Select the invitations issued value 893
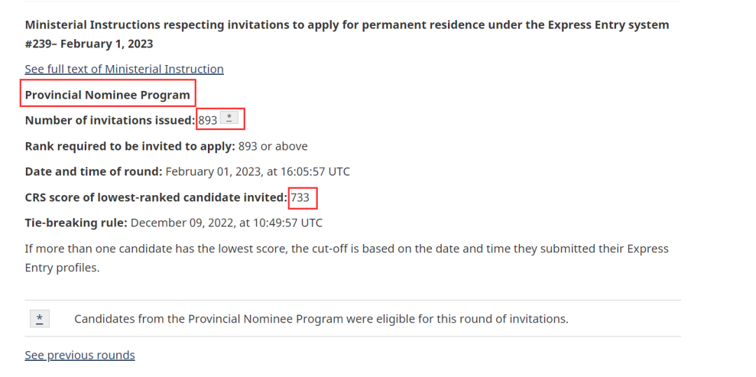Viewport: 756px width, 377px height. click(x=208, y=120)
